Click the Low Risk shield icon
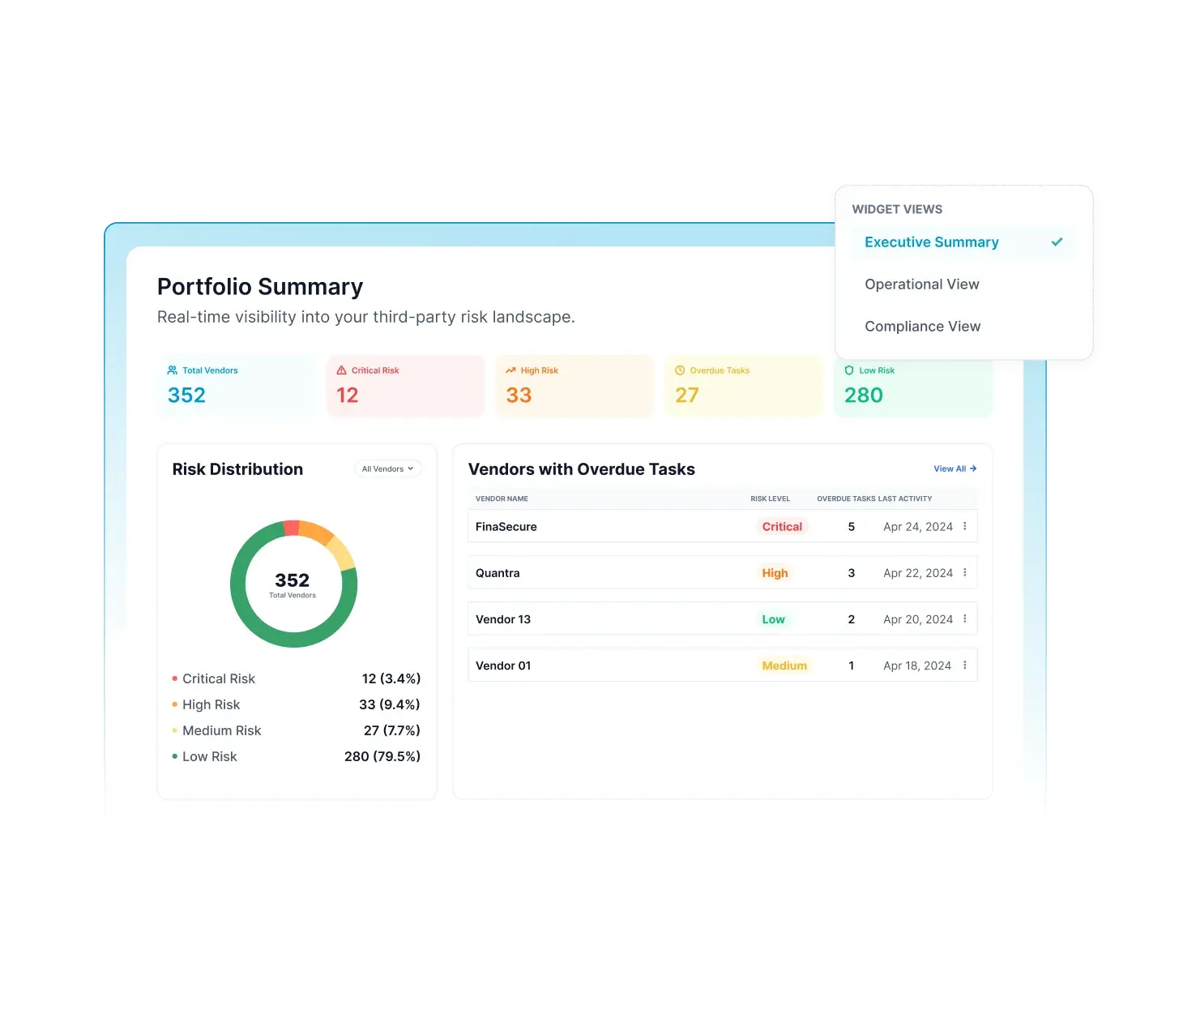The image size is (1196, 1010). click(x=849, y=370)
